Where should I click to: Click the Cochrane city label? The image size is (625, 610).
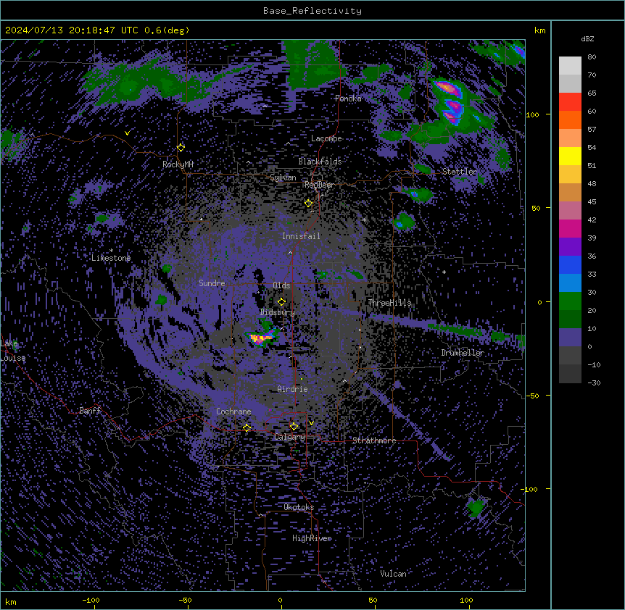click(233, 411)
